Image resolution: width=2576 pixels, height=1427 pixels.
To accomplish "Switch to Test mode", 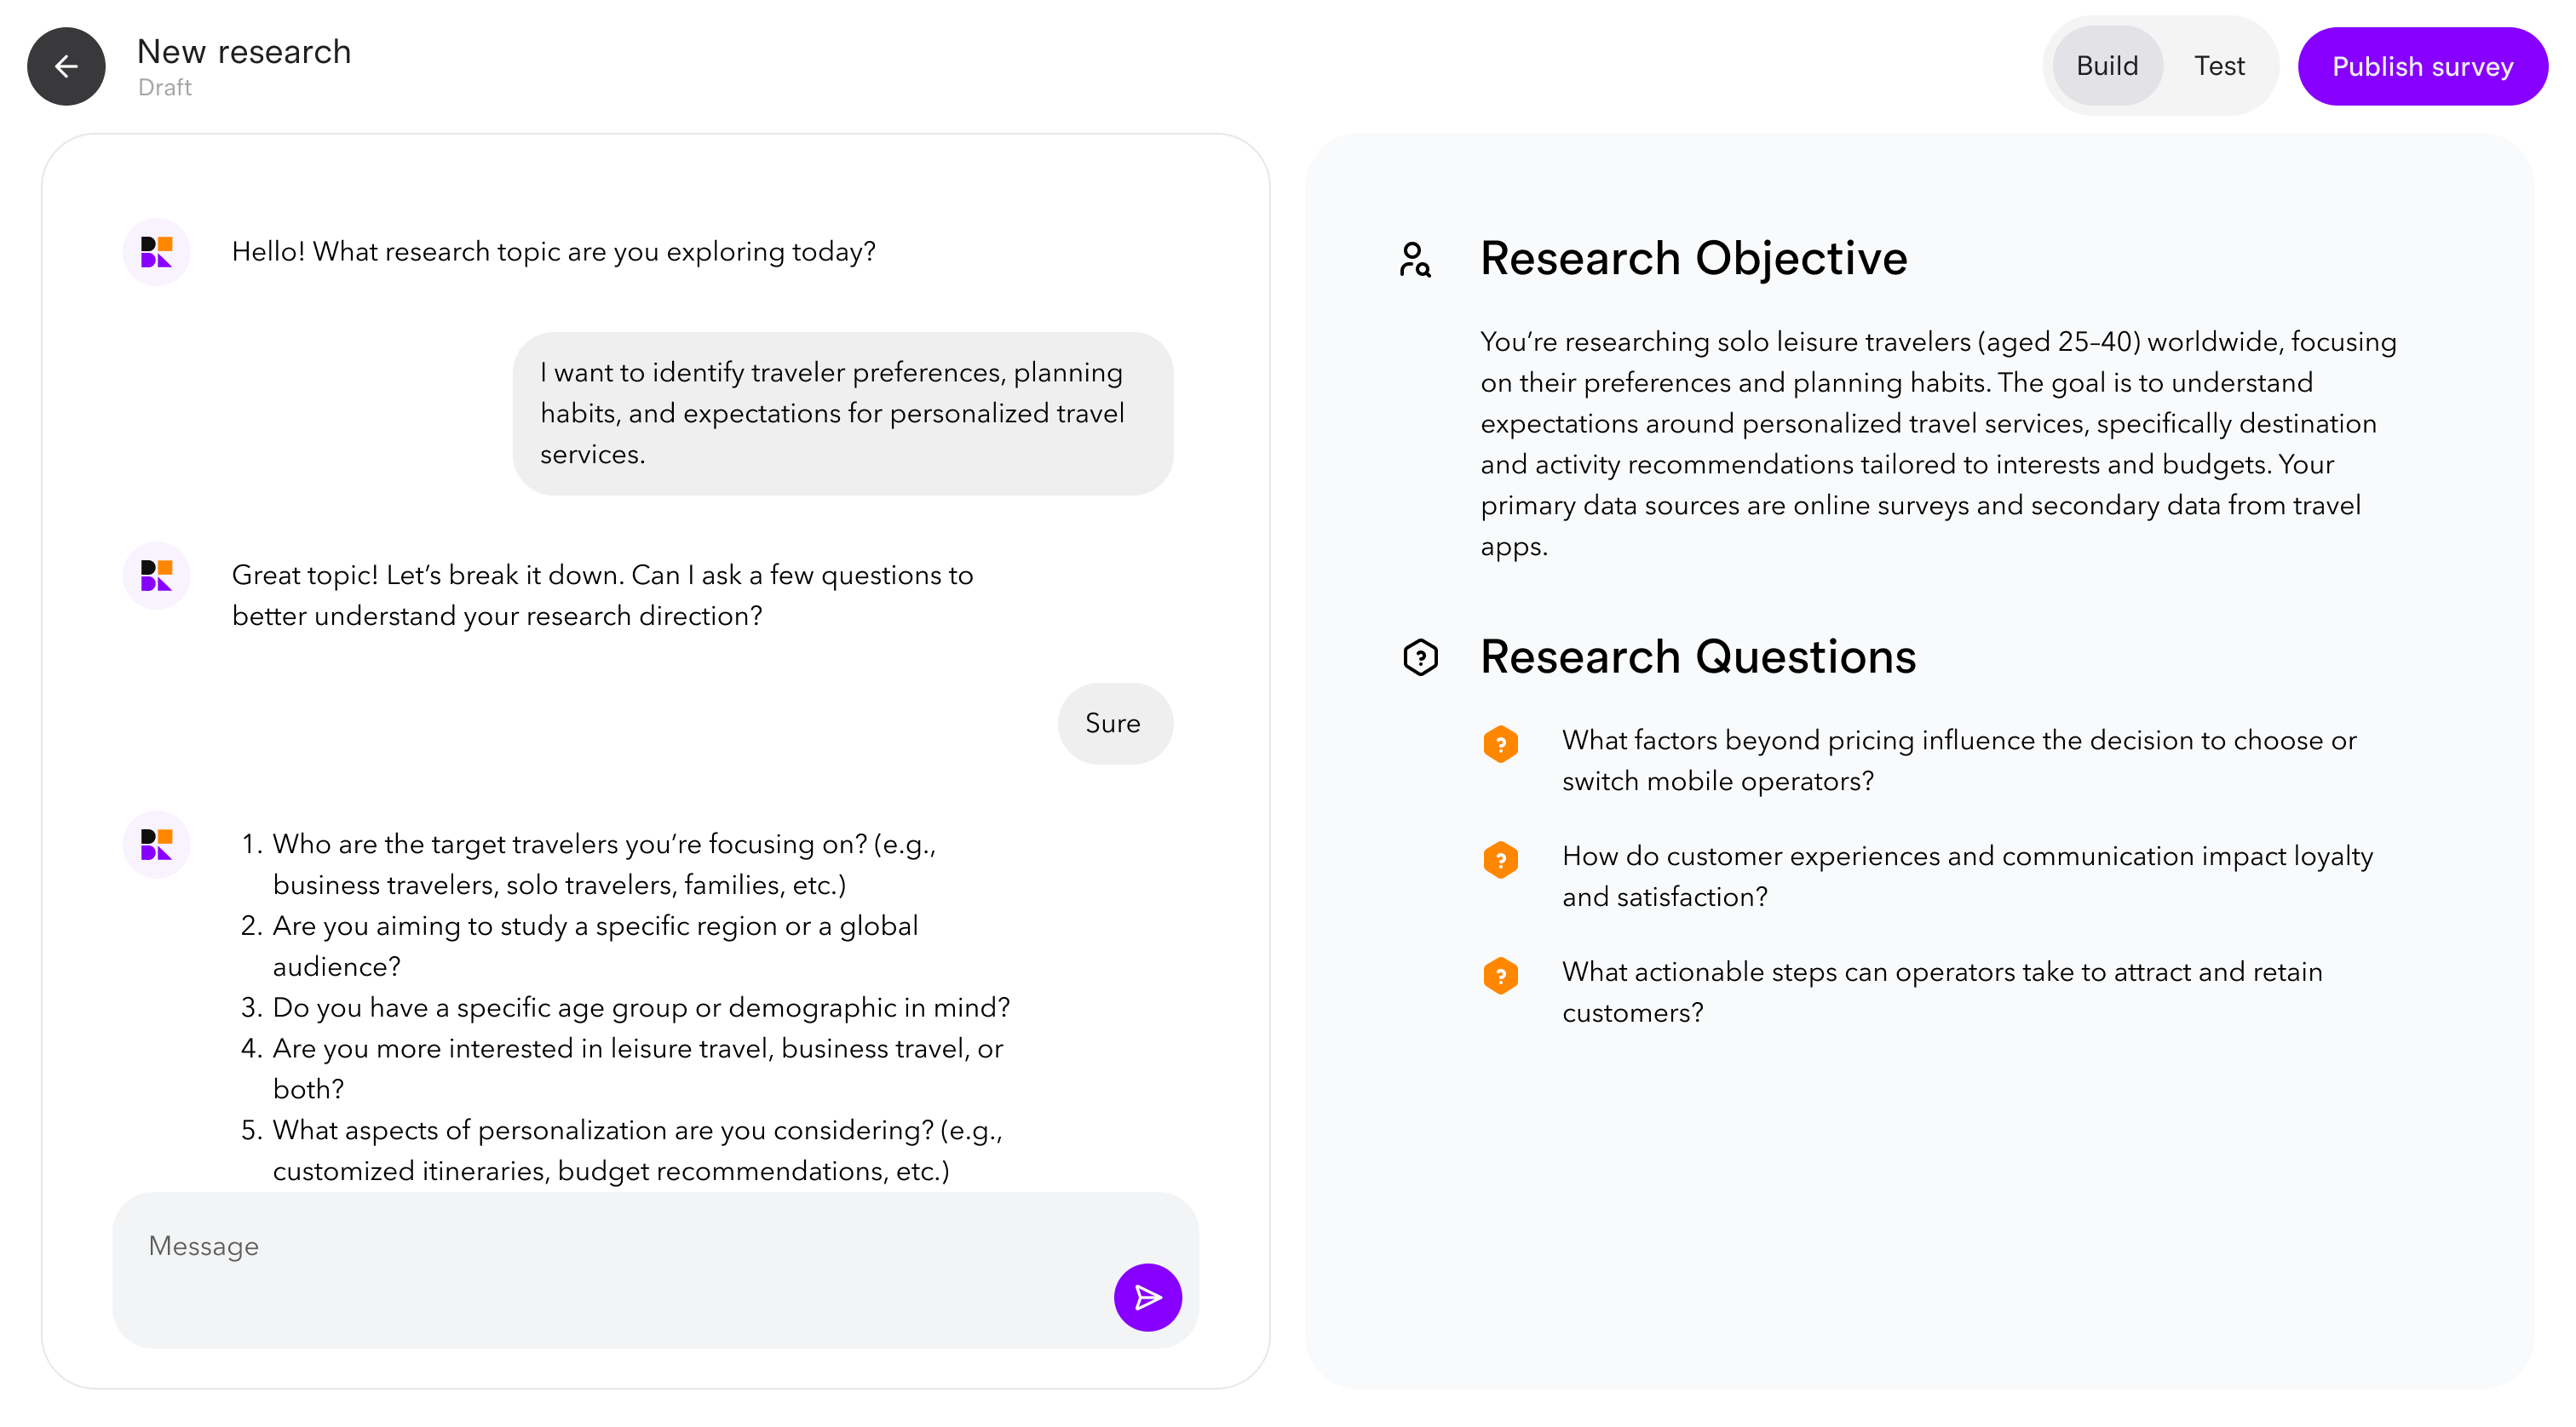I will (x=2219, y=66).
